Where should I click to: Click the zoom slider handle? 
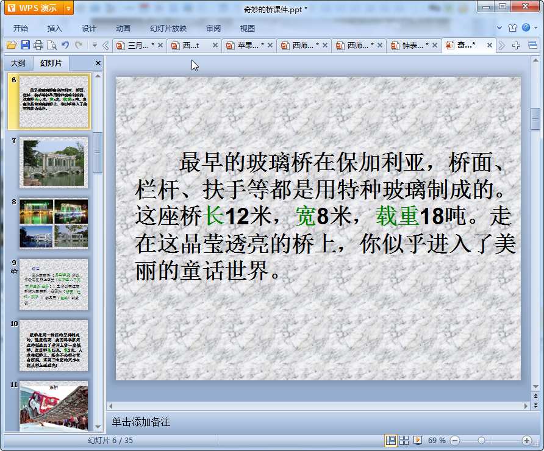point(481,440)
